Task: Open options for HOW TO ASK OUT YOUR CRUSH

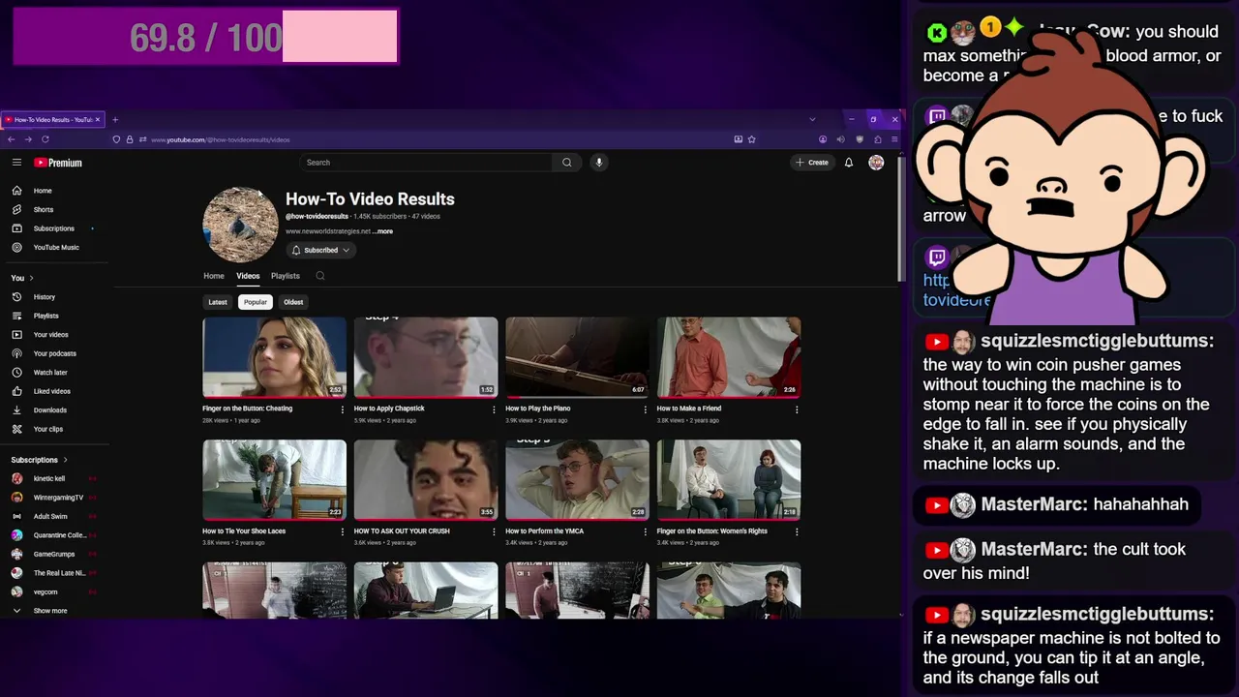Action: [494, 531]
